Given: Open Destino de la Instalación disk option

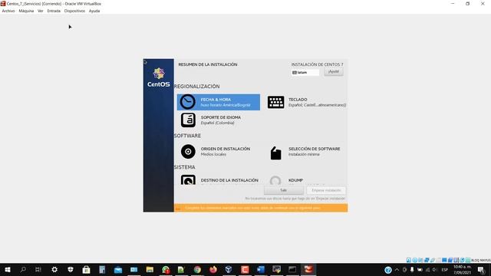Looking at the screenshot, I should tap(219, 179).
